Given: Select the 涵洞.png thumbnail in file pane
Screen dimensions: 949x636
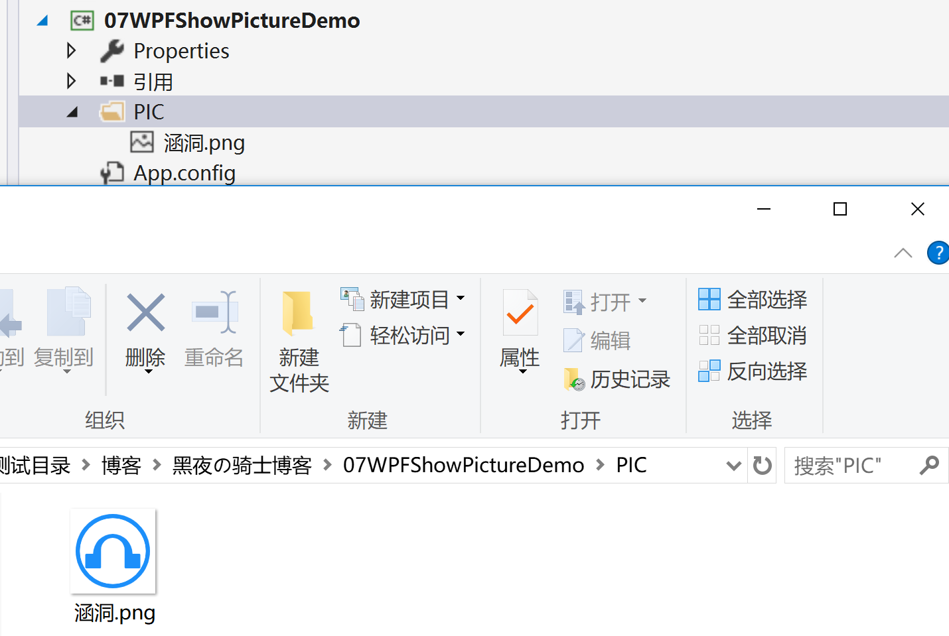Looking at the screenshot, I should click(x=113, y=550).
